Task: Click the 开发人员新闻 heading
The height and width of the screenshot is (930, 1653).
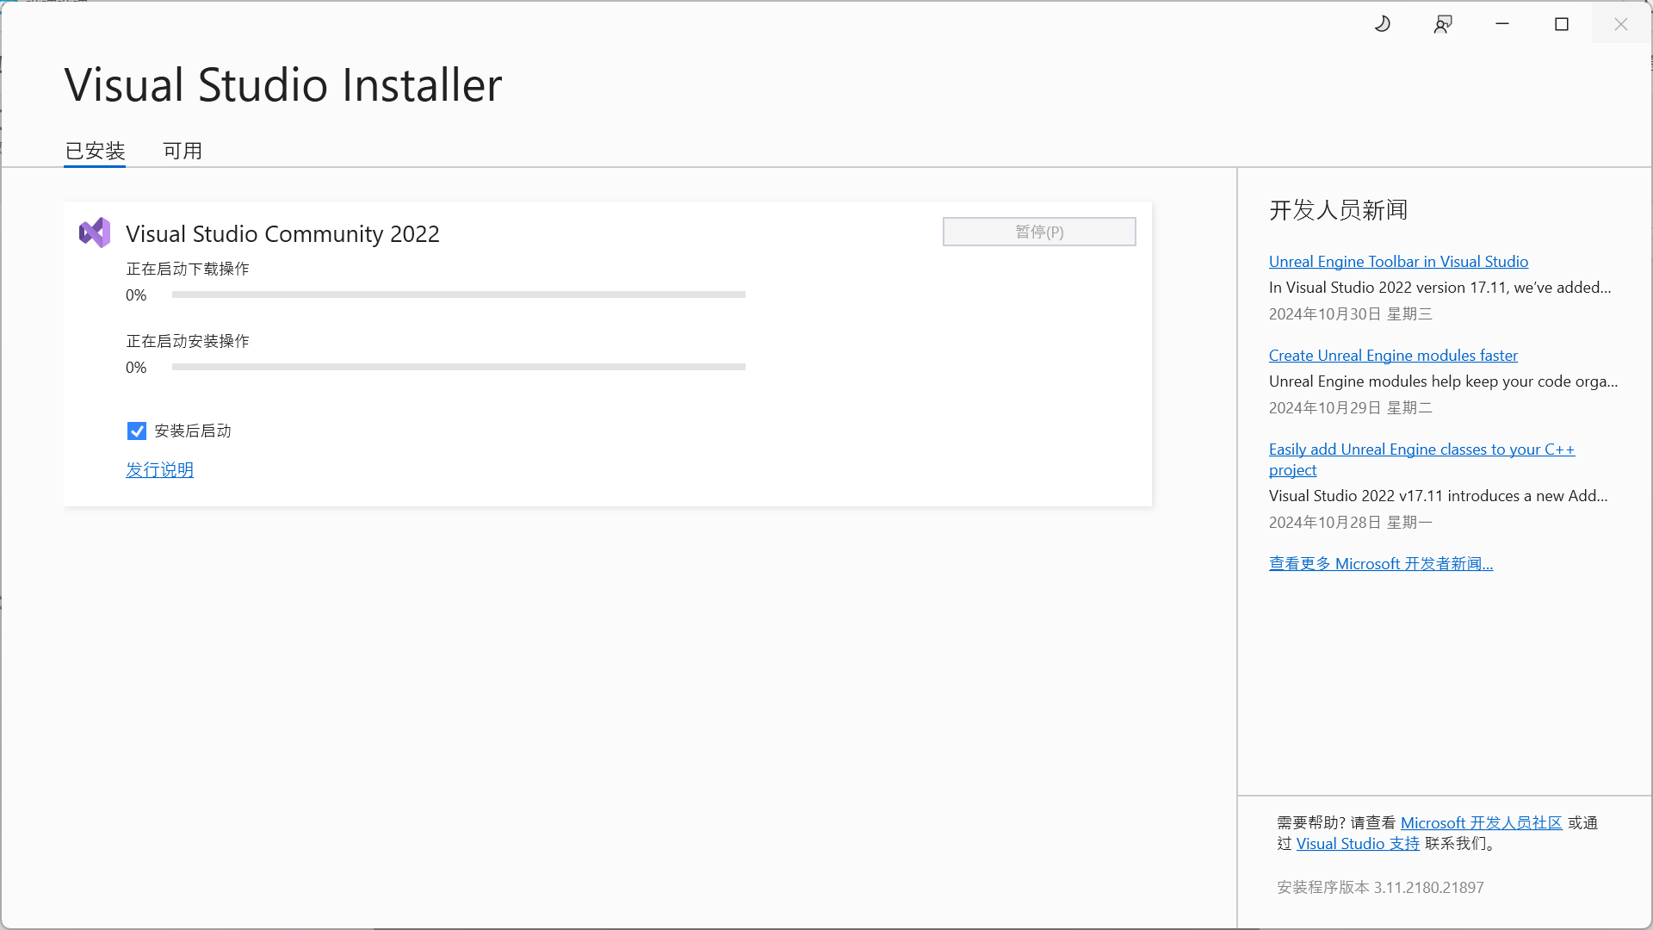Action: pos(1338,210)
